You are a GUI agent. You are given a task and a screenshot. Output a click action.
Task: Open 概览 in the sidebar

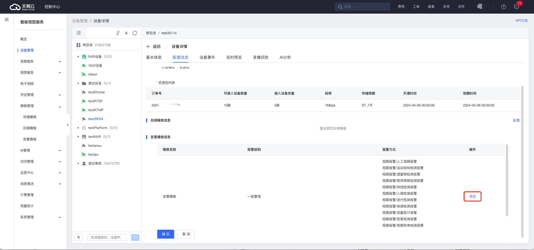coord(24,39)
